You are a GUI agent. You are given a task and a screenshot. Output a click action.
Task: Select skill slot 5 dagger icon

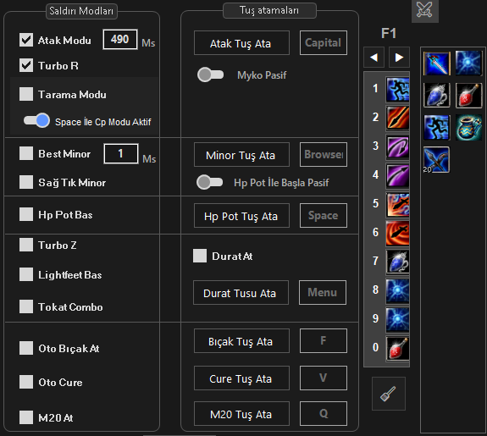click(397, 204)
